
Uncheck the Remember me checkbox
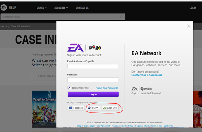click(x=69, y=88)
